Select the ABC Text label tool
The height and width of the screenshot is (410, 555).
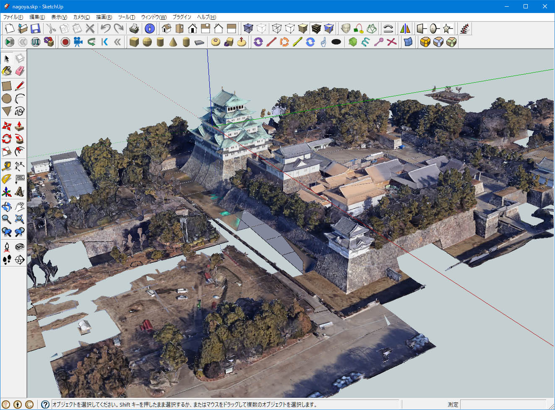click(x=20, y=179)
